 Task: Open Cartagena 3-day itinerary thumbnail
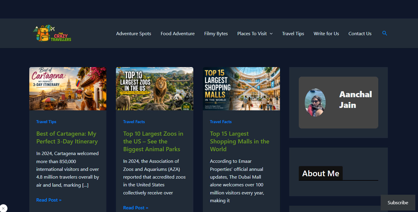click(68, 89)
